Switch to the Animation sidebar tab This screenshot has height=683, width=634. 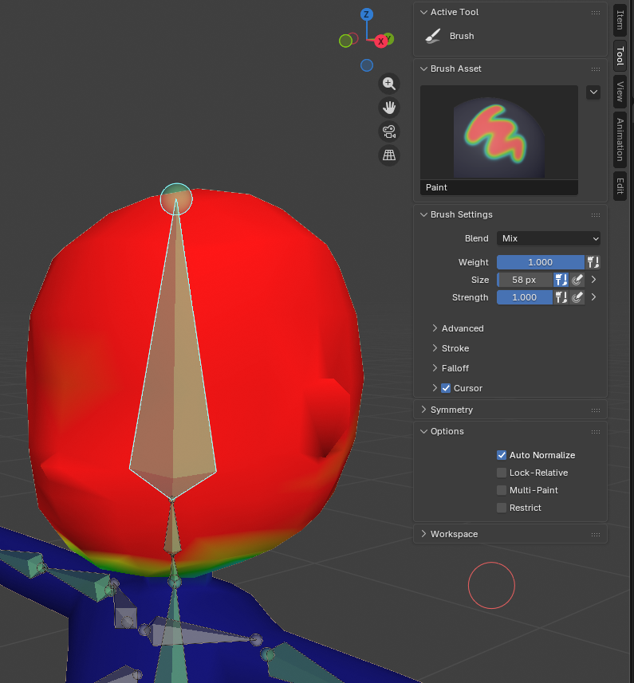tap(620, 139)
